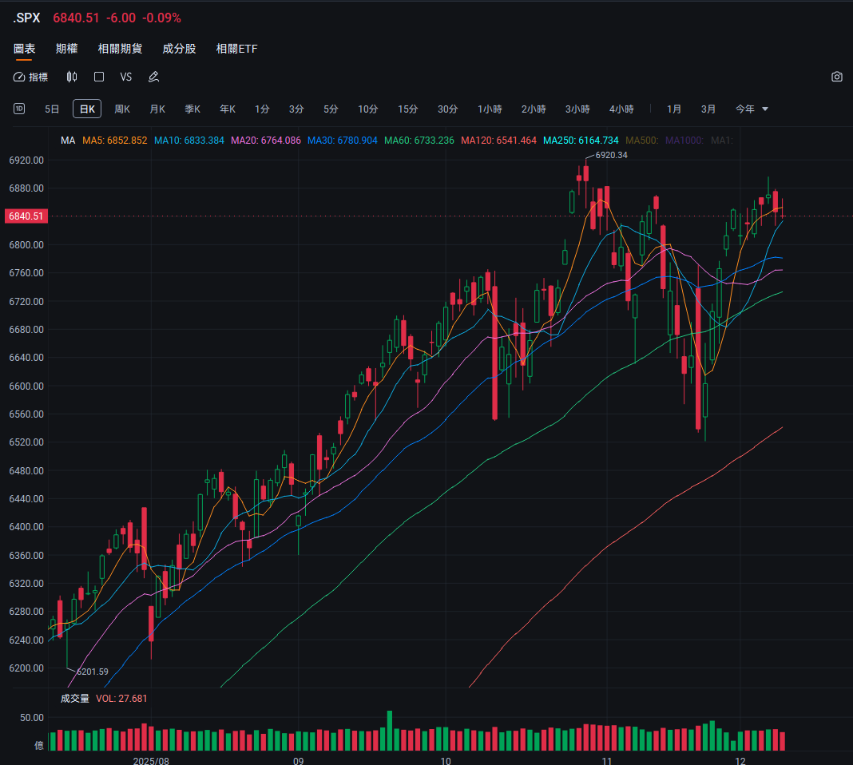This screenshot has width=853, height=765.
Task: Open the 今年 period dropdown
Action: 748,109
